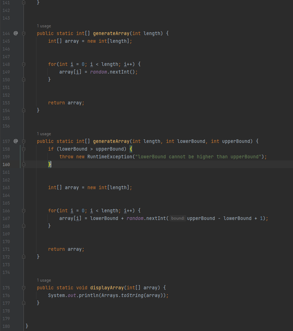Screen dimensions: 293x331
Task: Collapse the generateArray method at line 157
Action: click(x=24, y=141)
